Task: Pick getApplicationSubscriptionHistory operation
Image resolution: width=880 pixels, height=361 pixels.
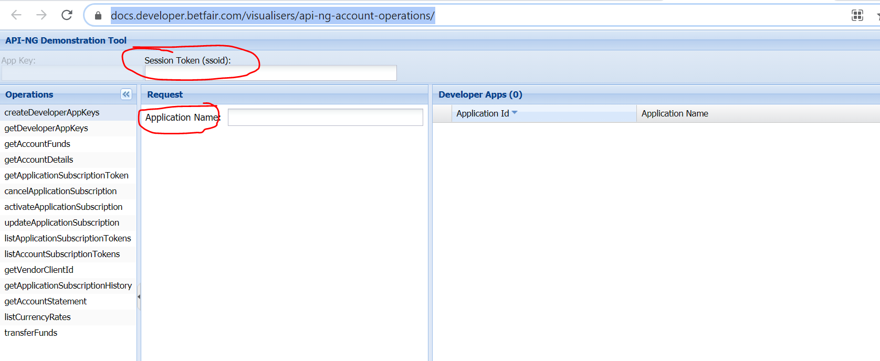Action: click(68, 285)
